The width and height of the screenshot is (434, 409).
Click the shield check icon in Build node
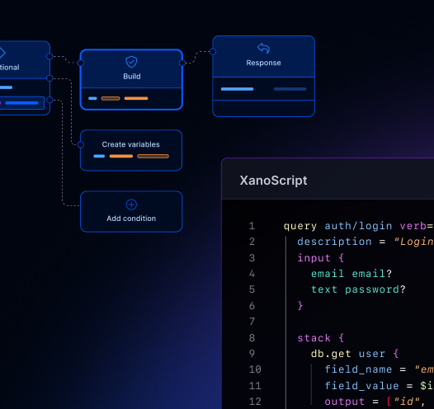(x=131, y=62)
